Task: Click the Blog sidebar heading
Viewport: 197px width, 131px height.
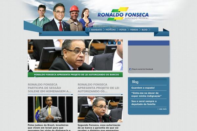Action: [135, 82]
